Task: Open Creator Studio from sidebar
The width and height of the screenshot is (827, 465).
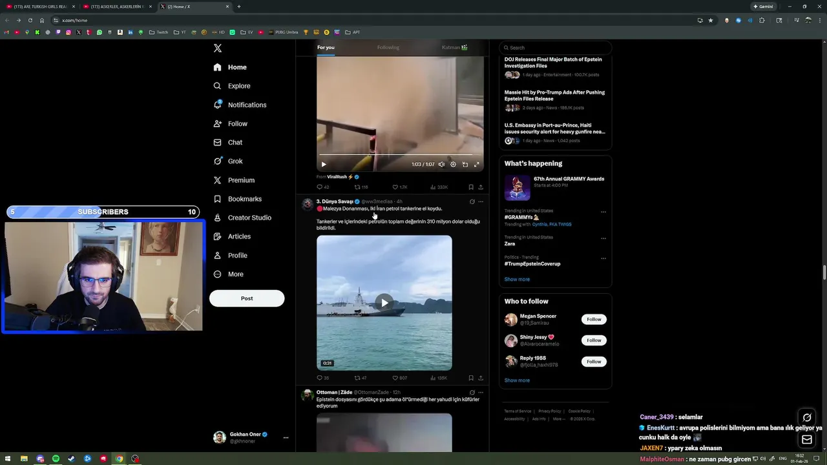Action: 242,218
